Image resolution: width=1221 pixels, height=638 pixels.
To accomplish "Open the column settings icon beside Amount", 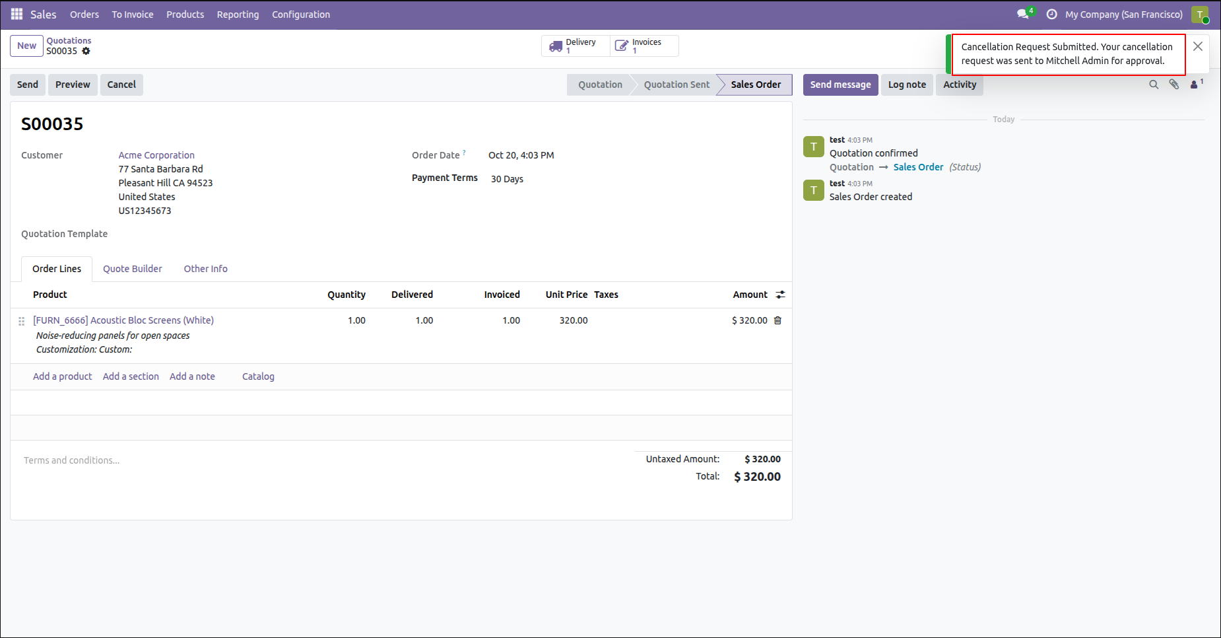I will point(780,295).
